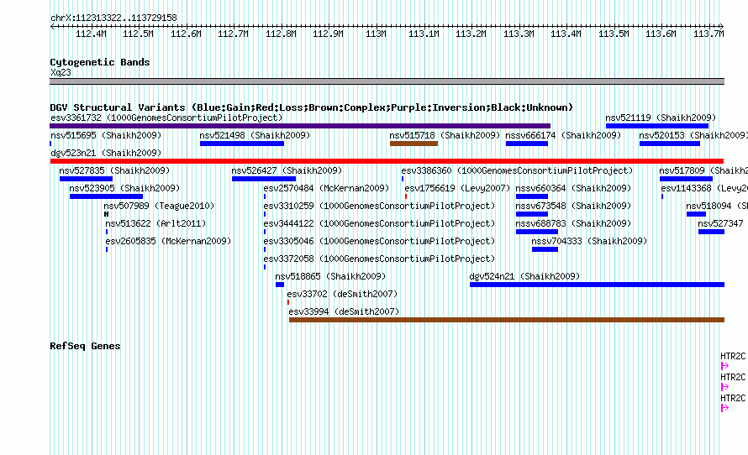Select the dgv523n21 (Shaikh2009) label
Image resolution: width=748 pixels, height=455 pixels.
click(106, 153)
